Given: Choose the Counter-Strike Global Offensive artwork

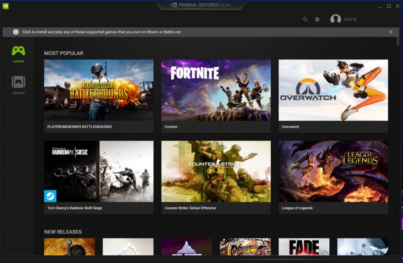Looking at the screenshot, I should tap(216, 171).
